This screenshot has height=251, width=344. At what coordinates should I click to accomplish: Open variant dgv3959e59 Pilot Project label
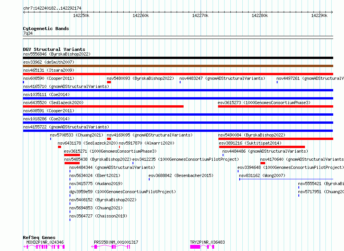[123, 192]
